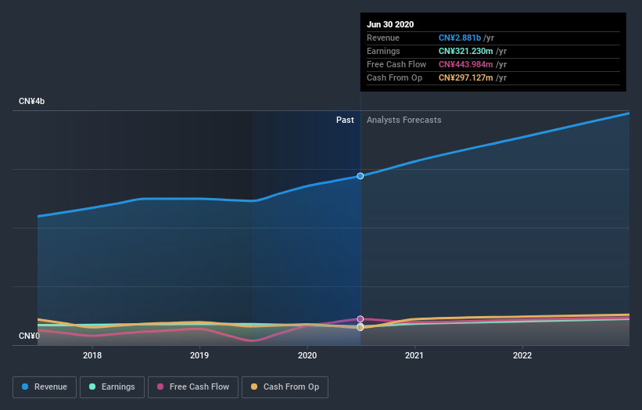Click the orange Cash From Op data point
The width and height of the screenshot is (642, 410).
point(360,328)
